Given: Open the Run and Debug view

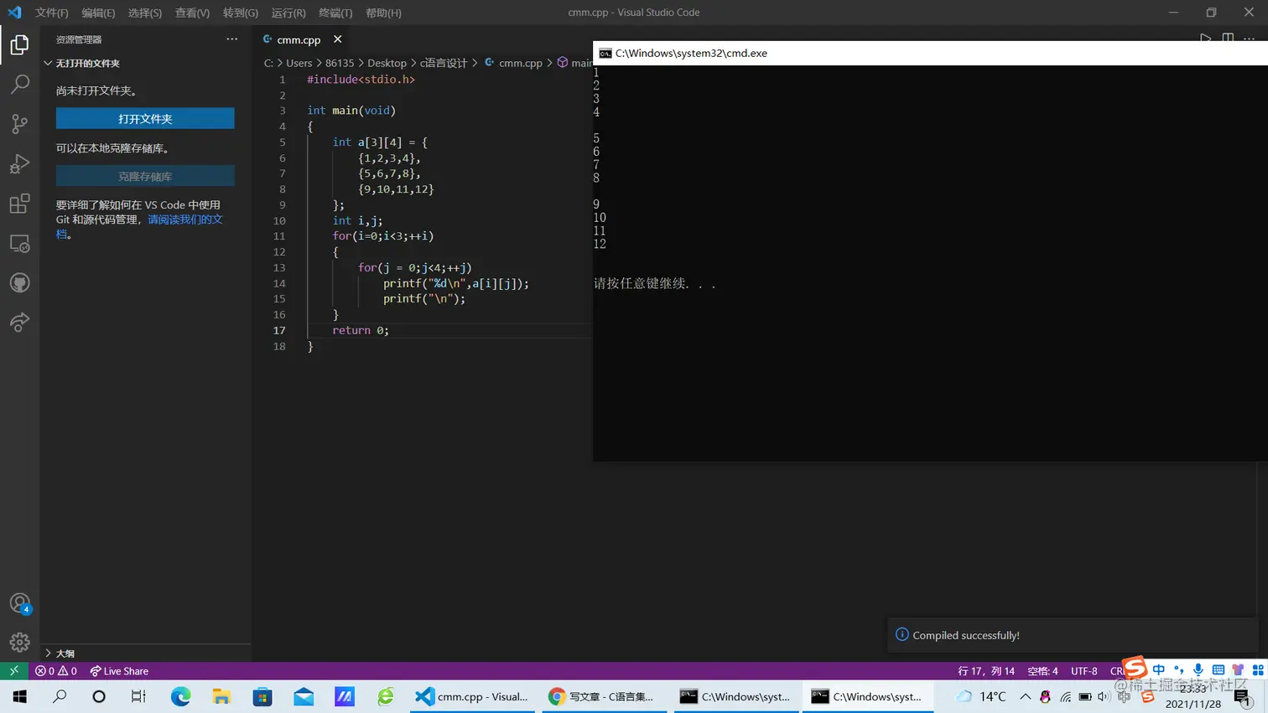Looking at the screenshot, I should click(x=19, y=163).
